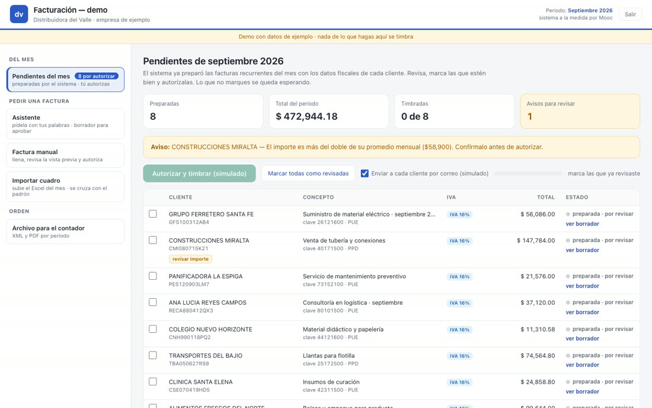Screen dimensions: 652x408
Task: Click the Avisos para revisar card
Action: (580, 111)
